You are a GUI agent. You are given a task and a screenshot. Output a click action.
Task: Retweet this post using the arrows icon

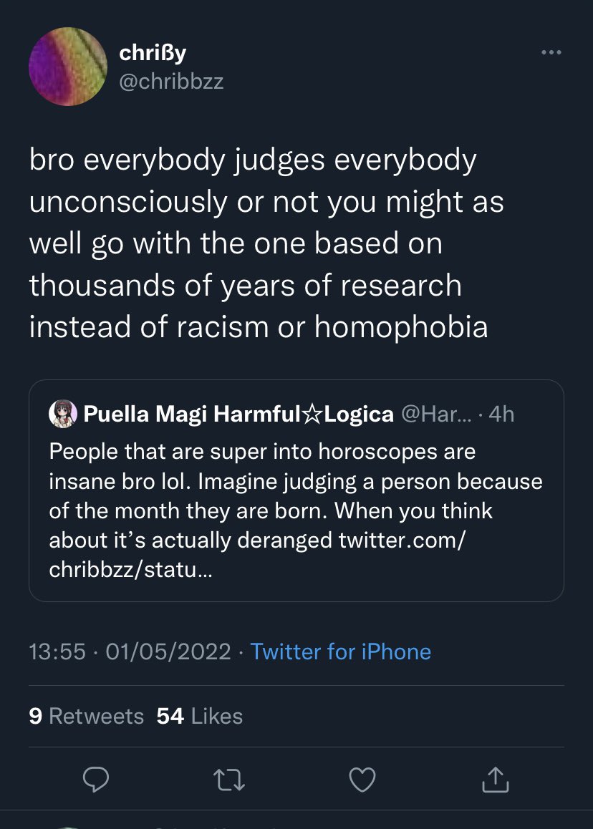coord(228,780)
